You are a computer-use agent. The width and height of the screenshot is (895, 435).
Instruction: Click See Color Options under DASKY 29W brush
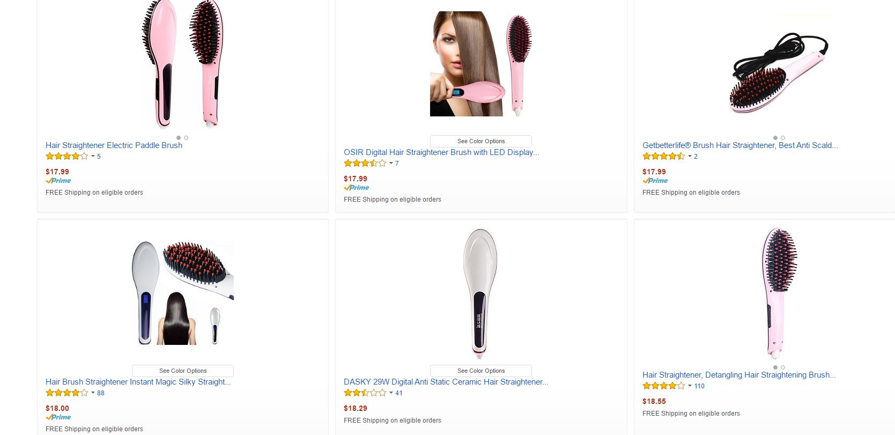pyautogui.click(x=481, y=371)
